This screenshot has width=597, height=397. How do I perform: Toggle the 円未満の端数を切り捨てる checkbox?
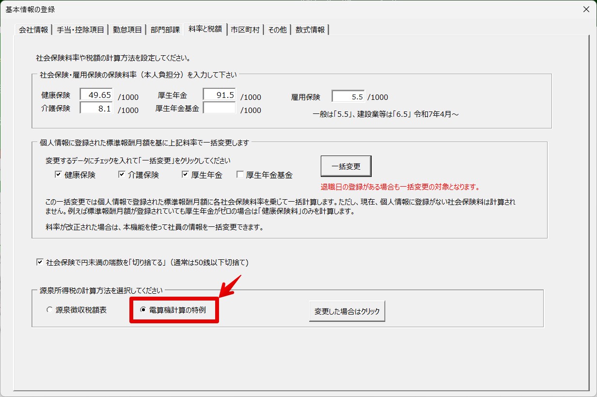point(40,263)
